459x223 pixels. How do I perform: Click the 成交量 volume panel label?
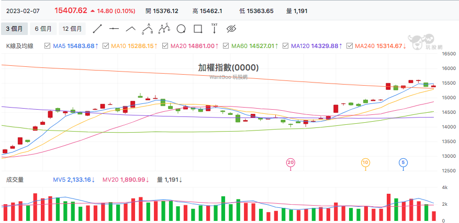[x=15, y=180]
